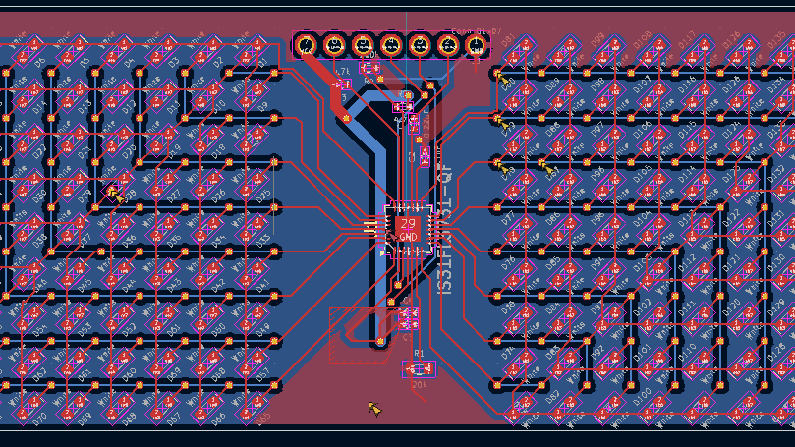Click the DRC error marker below resistor R1
Image resolution: width=795 pixels, height=447 pixels.
click(374, 408)
